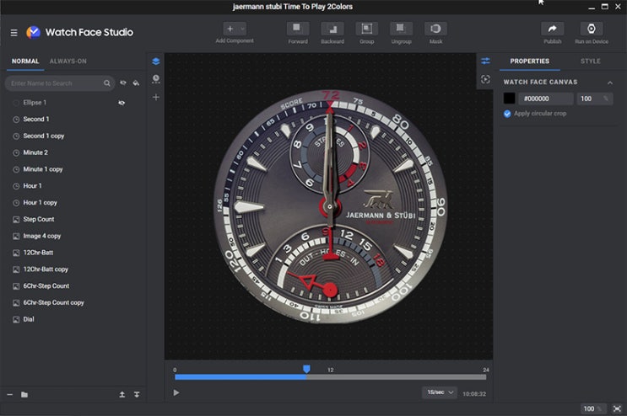Bring layer Forward

click(x=298, y=29)
